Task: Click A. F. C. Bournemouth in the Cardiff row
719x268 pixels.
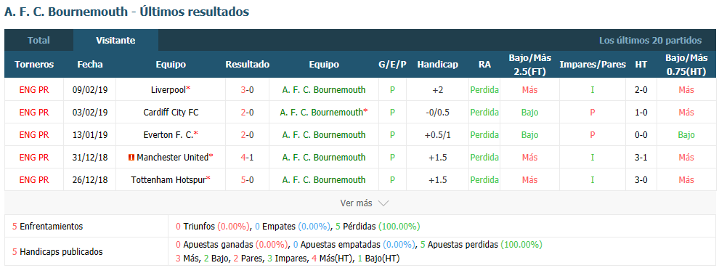Action: (322, 113)
